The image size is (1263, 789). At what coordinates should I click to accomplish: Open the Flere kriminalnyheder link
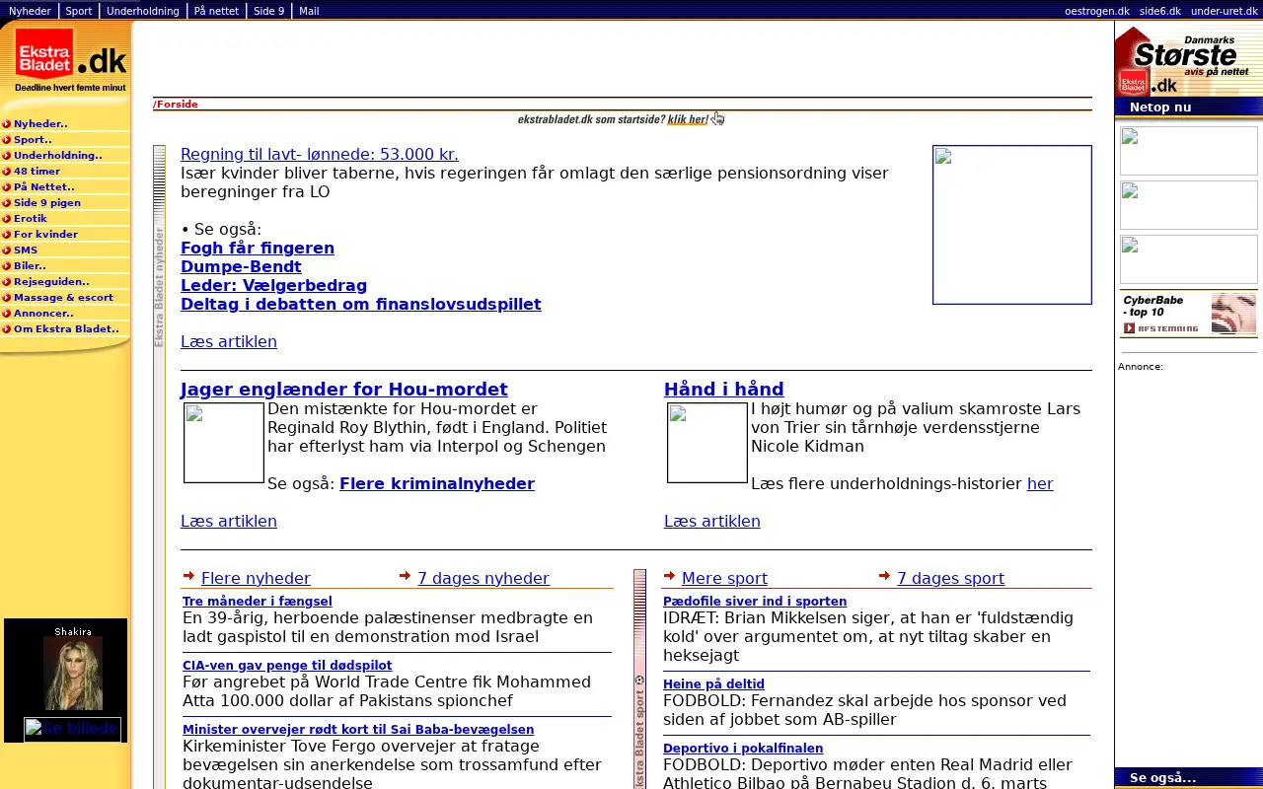point(437,483)
